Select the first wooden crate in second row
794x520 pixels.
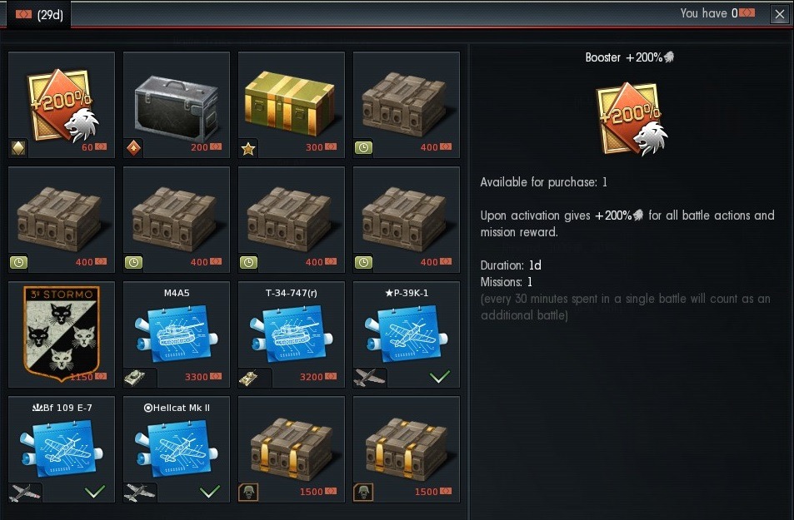(x=62, y=220)
